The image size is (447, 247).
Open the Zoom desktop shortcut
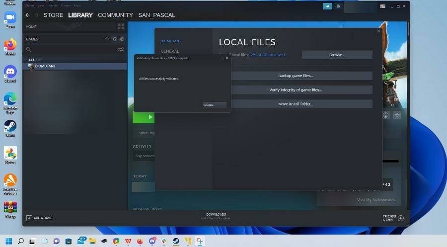pyautogui.click(x=10, y=20)
